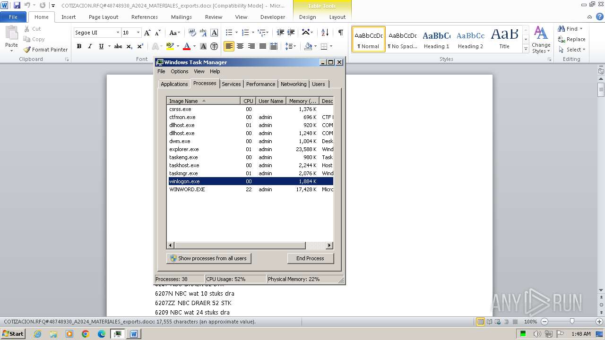Screen dimensions: 605x340
Task: Sort processes by CPU column header
Action: pyautogui.click(x=249, y=101)
